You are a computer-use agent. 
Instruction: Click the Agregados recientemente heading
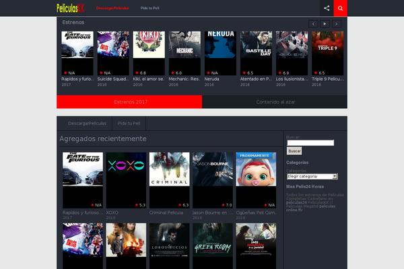click(103, 139)
